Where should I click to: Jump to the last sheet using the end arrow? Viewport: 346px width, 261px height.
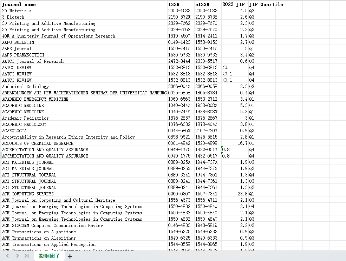(26, 256)
